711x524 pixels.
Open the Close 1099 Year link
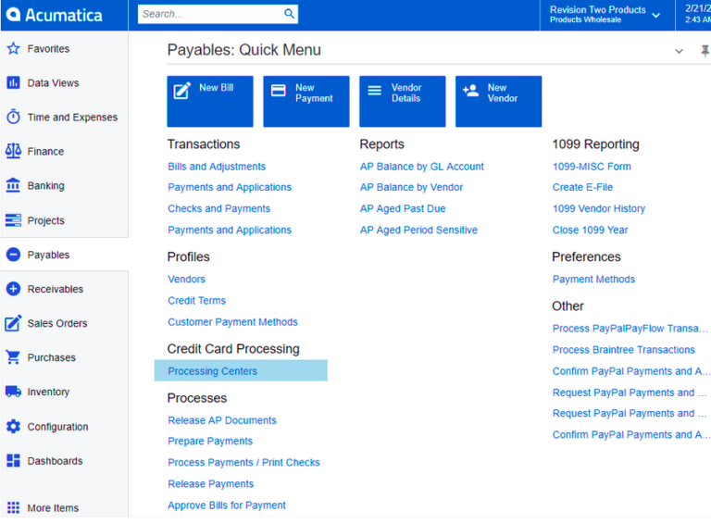point(590,230)
